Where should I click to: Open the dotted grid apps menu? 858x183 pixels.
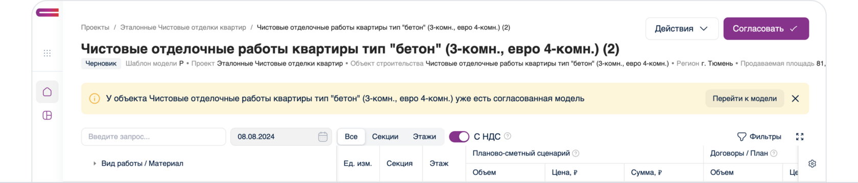coord(47,53)
